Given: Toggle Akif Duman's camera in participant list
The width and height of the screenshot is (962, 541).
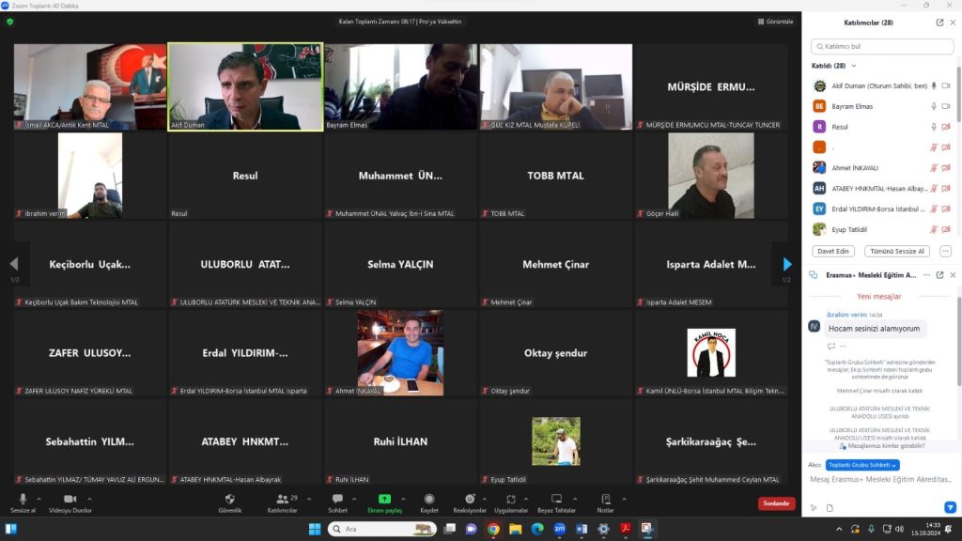Looking at the screenshot, I should [946, 85].
